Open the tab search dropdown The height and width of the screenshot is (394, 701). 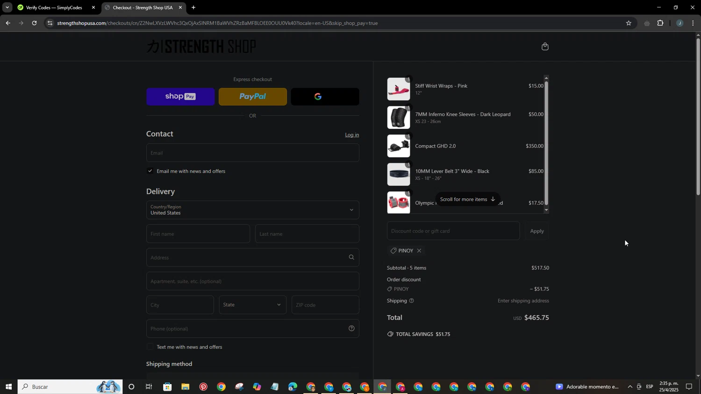(x=7, y=7)
